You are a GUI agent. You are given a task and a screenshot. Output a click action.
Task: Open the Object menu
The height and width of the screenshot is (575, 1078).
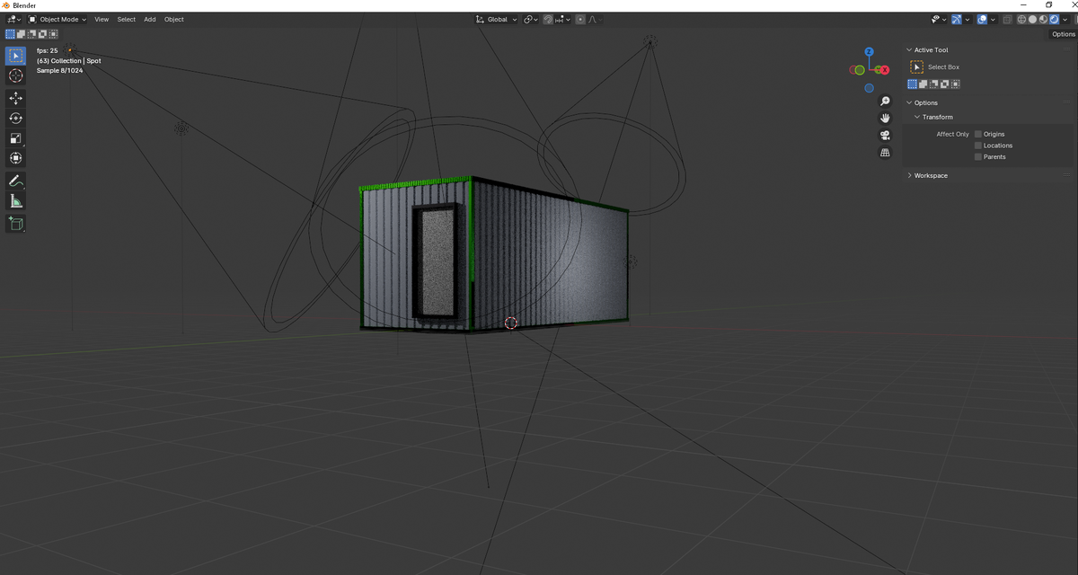tap(174, 19)
